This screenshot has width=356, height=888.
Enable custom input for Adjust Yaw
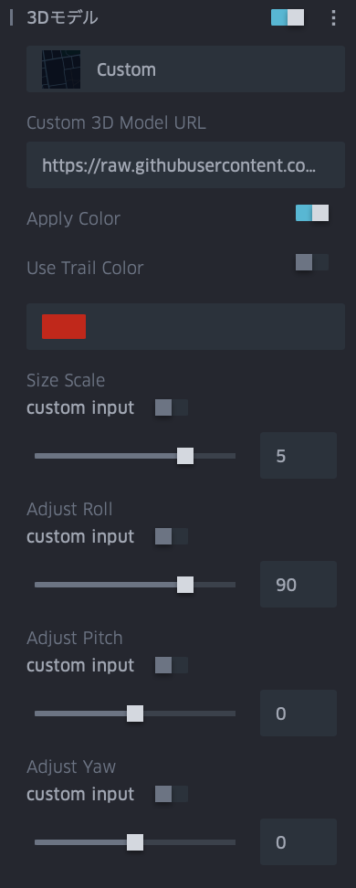click(172, 794)
